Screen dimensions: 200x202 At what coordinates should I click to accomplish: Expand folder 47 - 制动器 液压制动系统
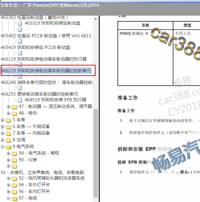pos(9,107)
